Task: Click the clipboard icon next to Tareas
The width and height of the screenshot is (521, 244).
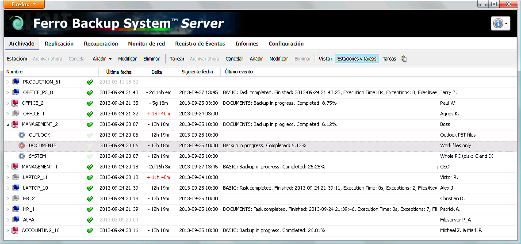Action: [404, 59]
